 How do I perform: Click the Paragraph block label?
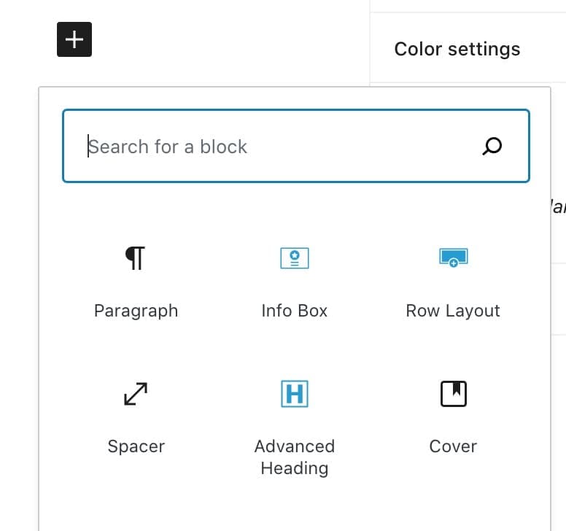[136, 311]
